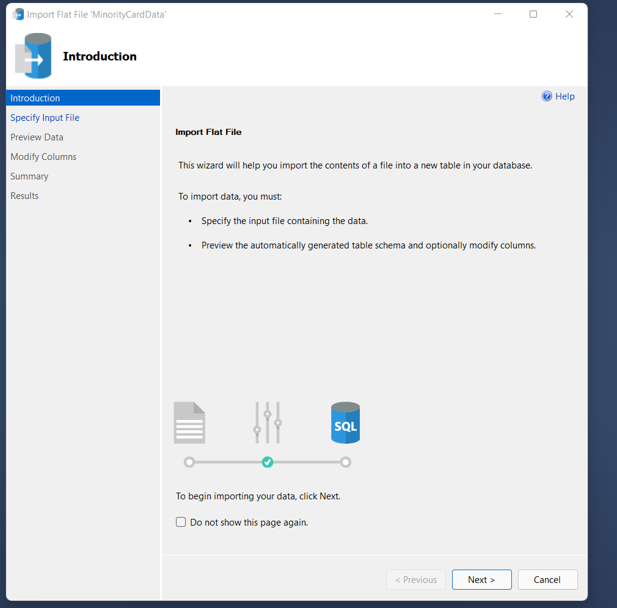
Task: Cancel the import wizard
Action: coord(547,580)
